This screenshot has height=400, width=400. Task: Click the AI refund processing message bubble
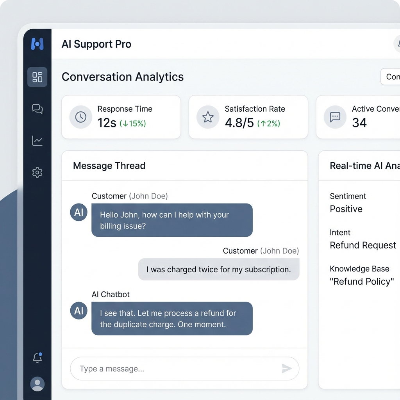pyautogui.click(x=172, y=318)
